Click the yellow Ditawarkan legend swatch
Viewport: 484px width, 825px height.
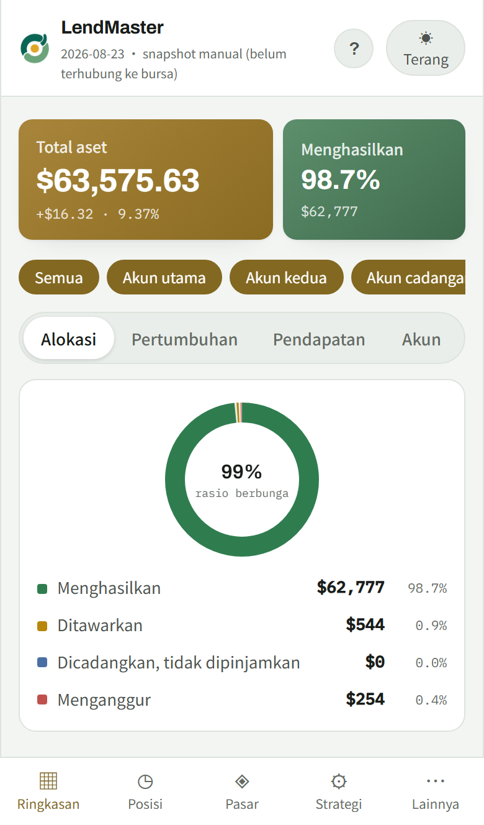point(42,626)
